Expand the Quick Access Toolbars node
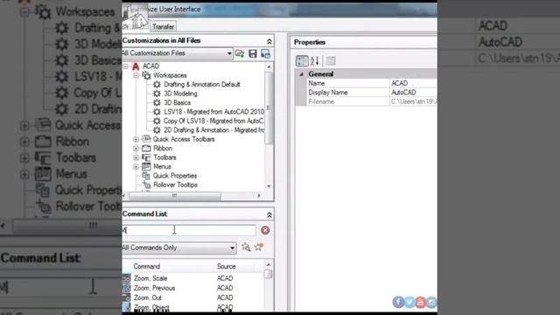Image resolution: width=560 pixels, height=315 pixels. [x=136, y=139]
